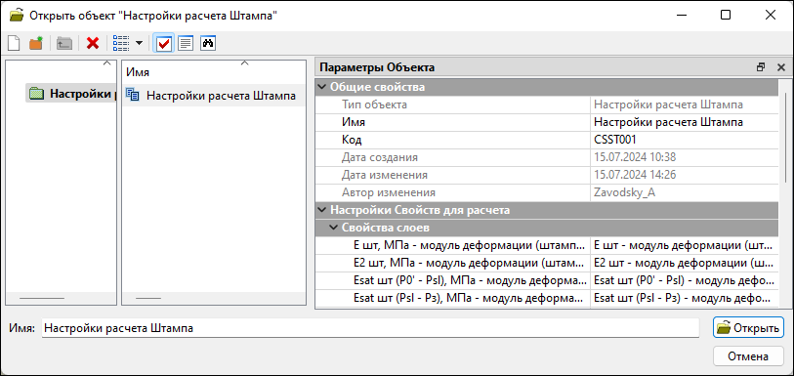Delete object using red X icon
This screenshot has width=794, height=376.
point(93,44)
